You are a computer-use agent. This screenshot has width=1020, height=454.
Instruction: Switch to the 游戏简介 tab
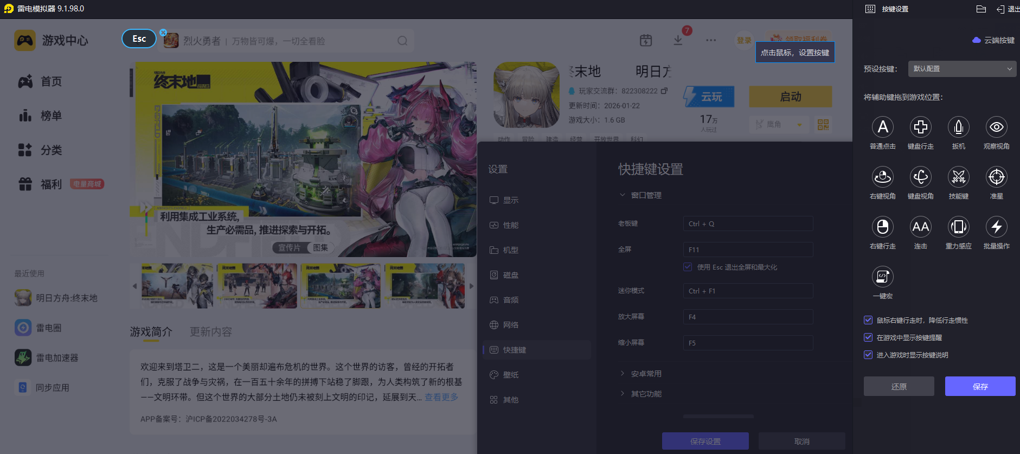tap(151, 332)
